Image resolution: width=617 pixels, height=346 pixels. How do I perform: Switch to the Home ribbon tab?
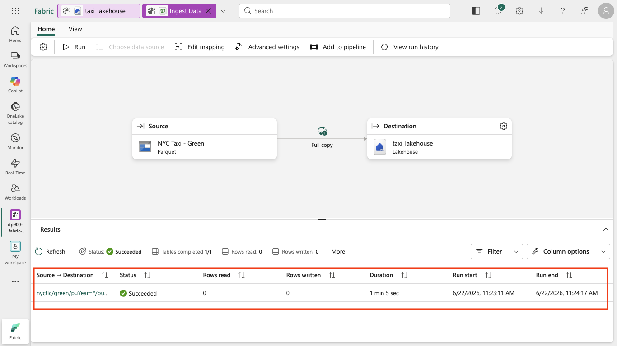(46, 29)
